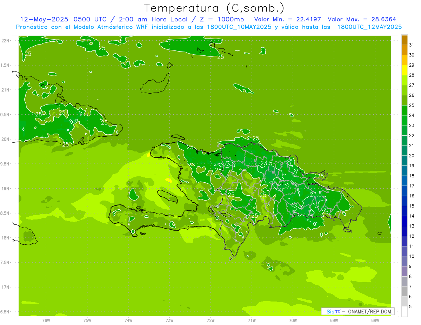Image resolution: width=421 pixels, height=325 pixels.
Task: Pick the gray swatch between 6 and 7
Action: 405,291
